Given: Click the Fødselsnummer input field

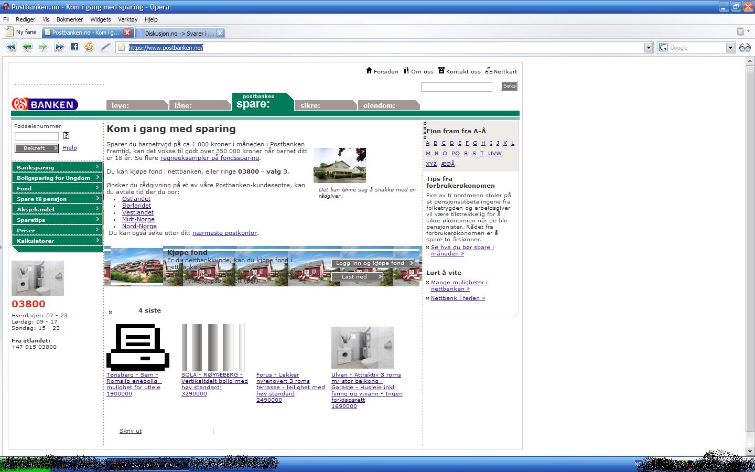Looking at the screenshot, I should pyautogui.click(x=37, y=136).
